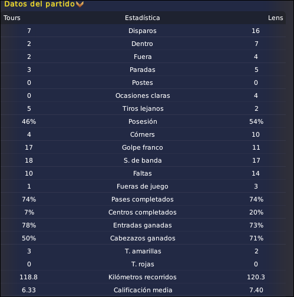Click the Golpe franco row
This screenshot has width=294, height=297.
pyautogui.click(x=143, y=147)
